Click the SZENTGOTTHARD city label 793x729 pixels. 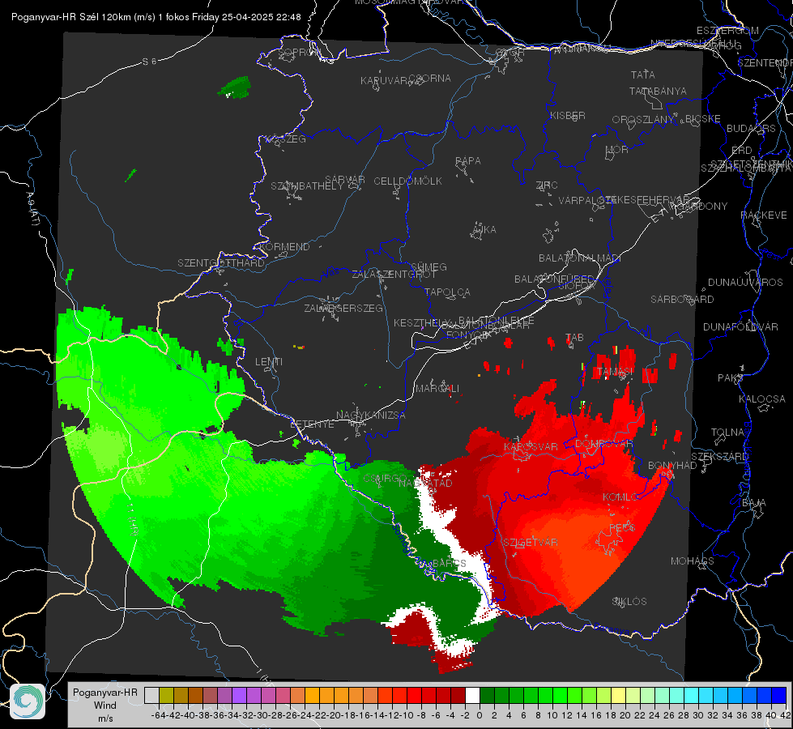221,263
